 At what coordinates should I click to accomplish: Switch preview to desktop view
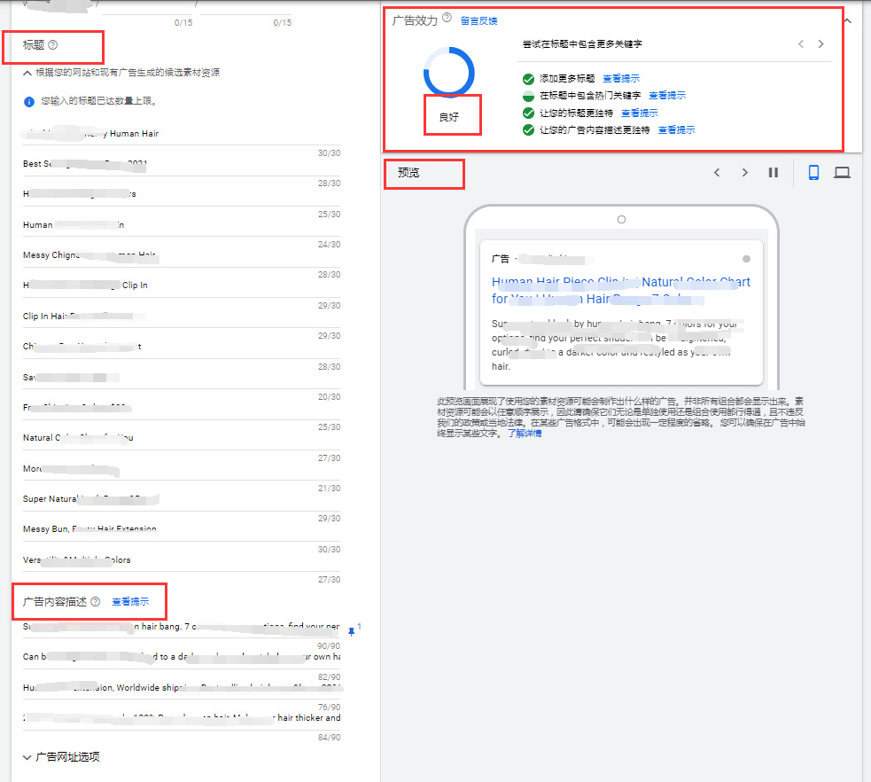[x=842, y=173]
